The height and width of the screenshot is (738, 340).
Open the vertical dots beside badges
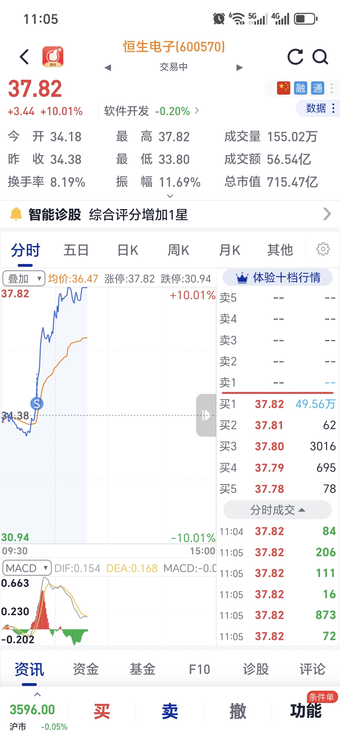(x=331, y=88)
